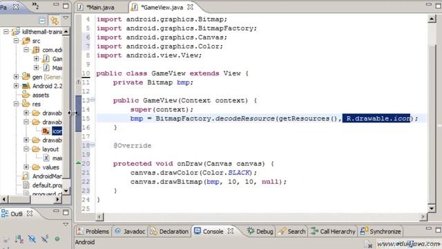Open the Search view tab
442x249 pixels.
pos(291,232)
